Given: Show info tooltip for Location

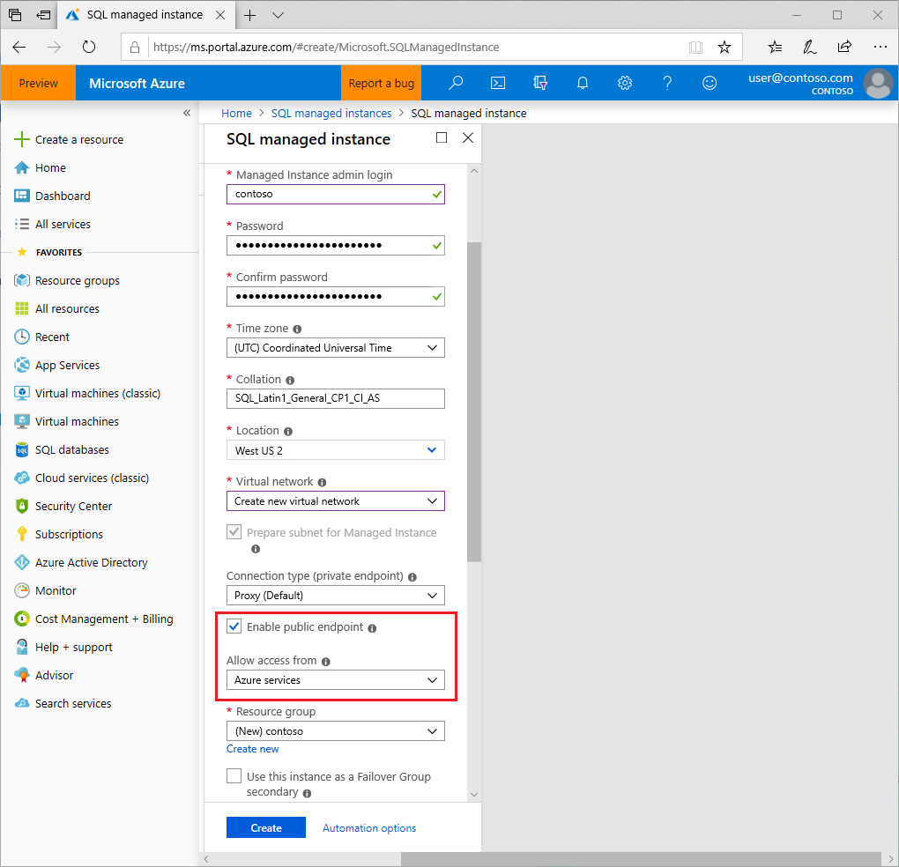Looking at the screenshot, I should [x=288, y=432].
